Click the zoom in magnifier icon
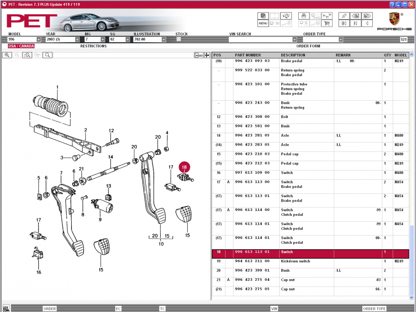 [7, 55]
